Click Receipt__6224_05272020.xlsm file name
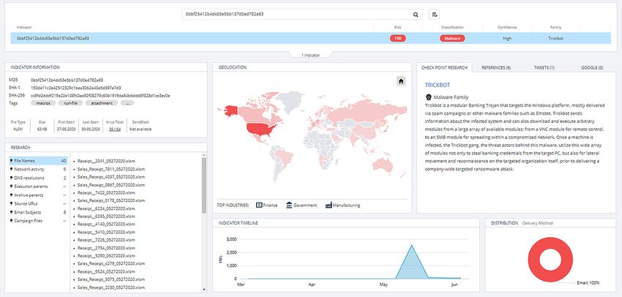Image resolution: width=622 pixels, height=297 pixels. tap(106, 208)
